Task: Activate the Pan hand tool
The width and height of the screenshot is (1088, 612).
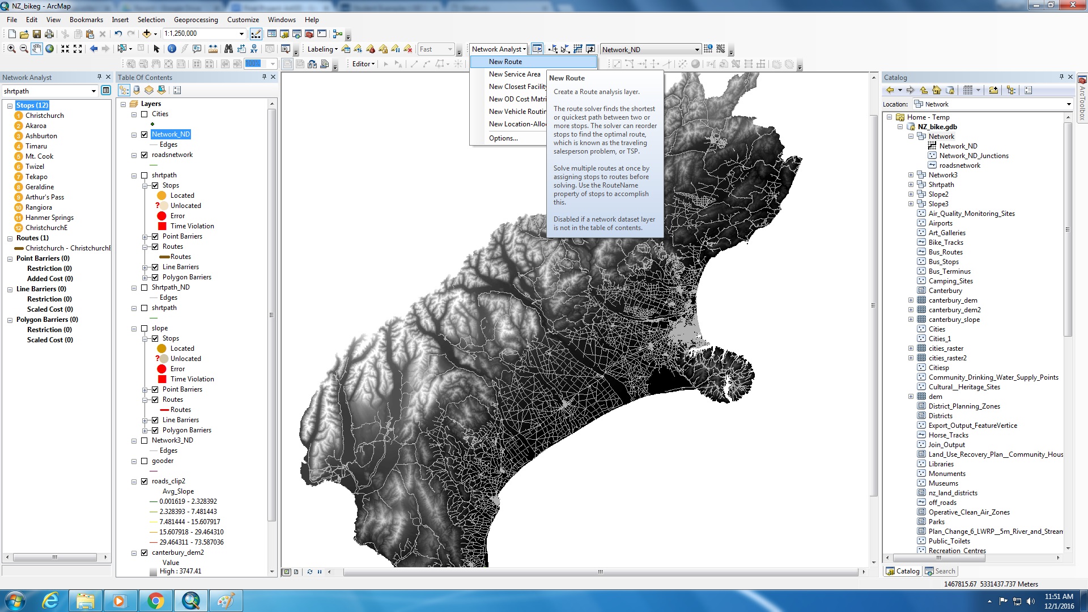Action: [x=37, y=49]
